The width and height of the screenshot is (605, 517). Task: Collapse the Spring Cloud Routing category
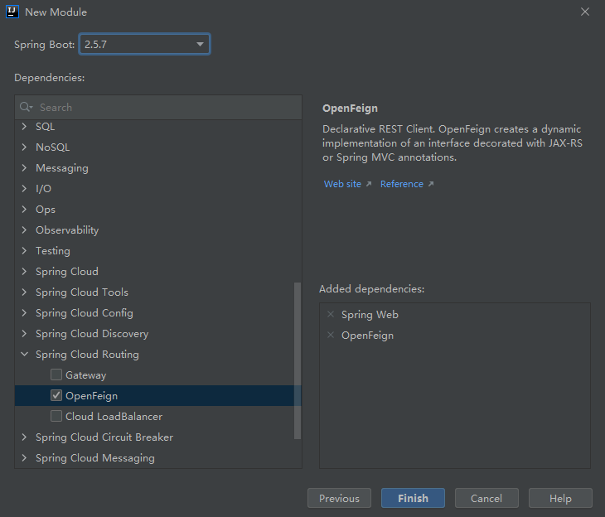pos(24,354)
